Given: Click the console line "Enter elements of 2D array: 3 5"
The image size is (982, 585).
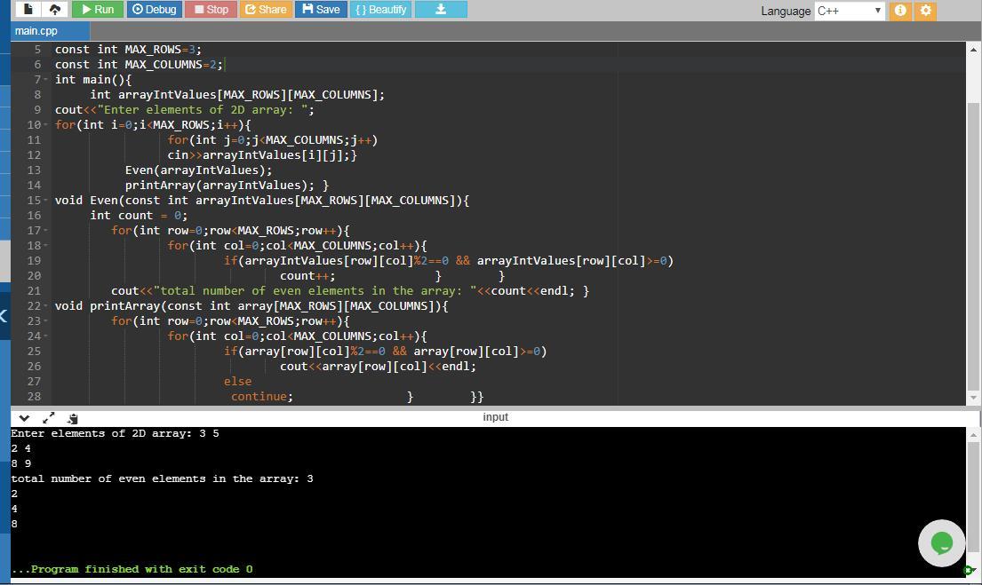Looking at the screenshot, I should (115, 433).
